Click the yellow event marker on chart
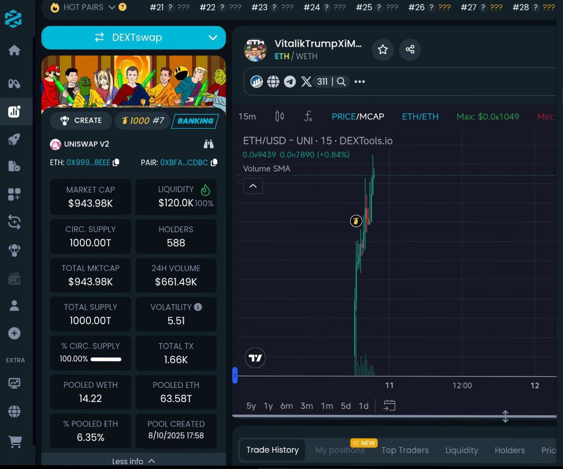 click(x=356, y=220)
